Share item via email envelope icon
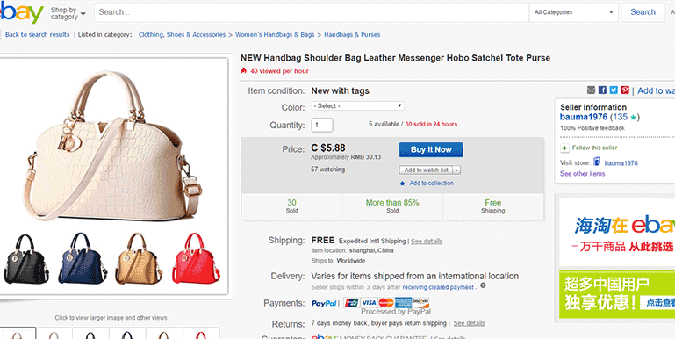Image resolution: width=675 pixels, height=339 pixels. tap(591, 90)
